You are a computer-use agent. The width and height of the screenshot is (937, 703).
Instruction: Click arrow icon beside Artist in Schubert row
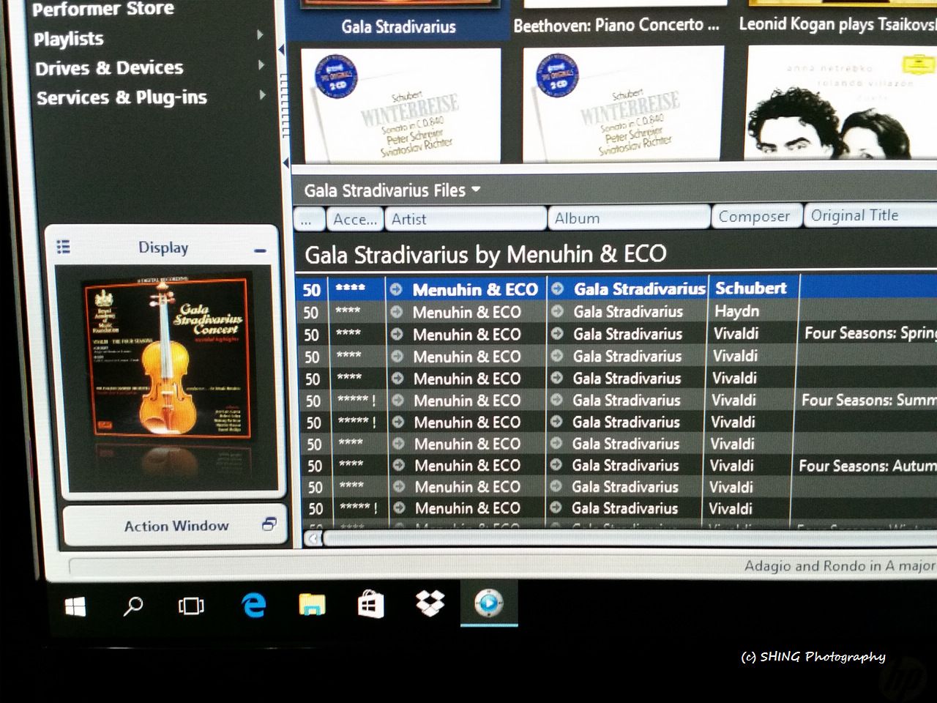(396, 289)
